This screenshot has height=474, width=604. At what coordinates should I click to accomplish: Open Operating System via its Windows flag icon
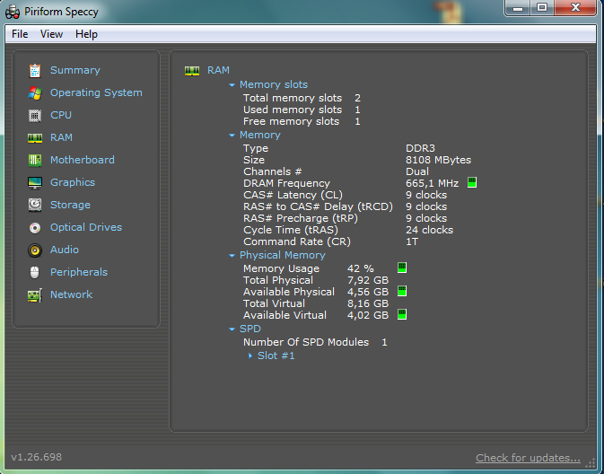tap(35, 92)
